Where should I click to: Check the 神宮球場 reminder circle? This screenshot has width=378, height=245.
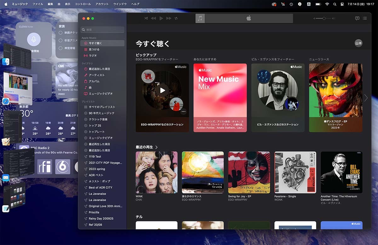(60, 48)
